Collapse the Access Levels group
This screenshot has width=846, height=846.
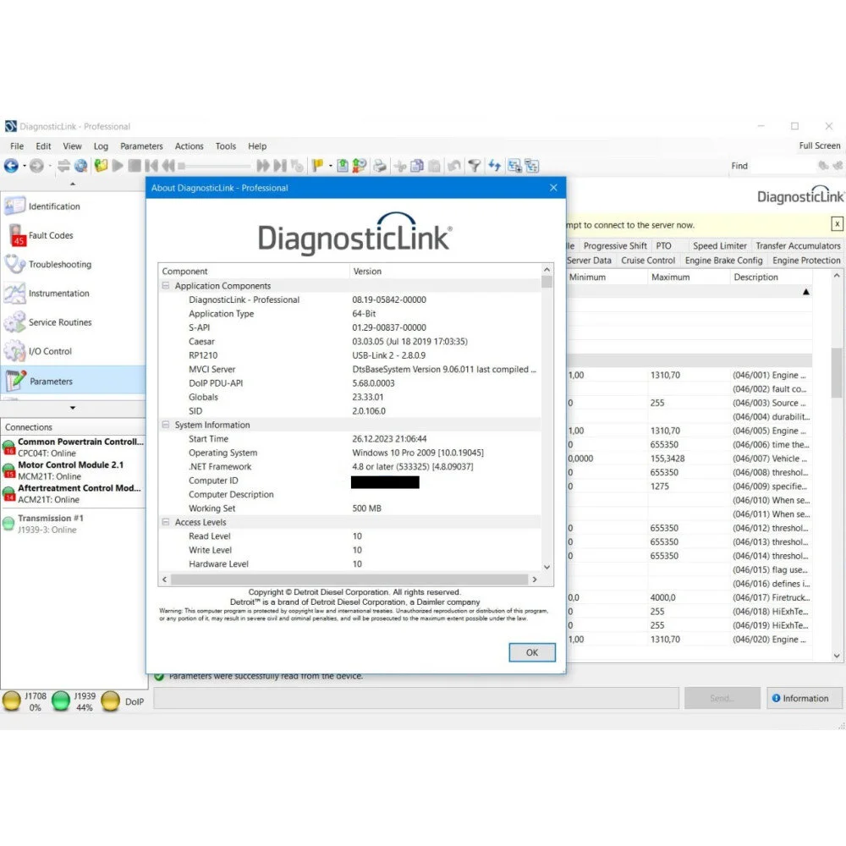tap(166, 523)
